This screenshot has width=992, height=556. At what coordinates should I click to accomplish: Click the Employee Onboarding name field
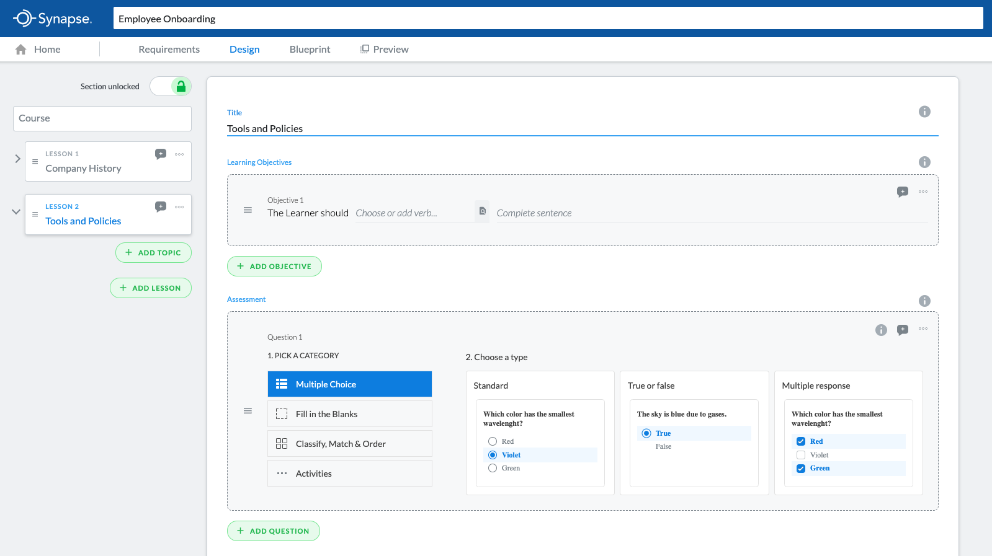548,18
